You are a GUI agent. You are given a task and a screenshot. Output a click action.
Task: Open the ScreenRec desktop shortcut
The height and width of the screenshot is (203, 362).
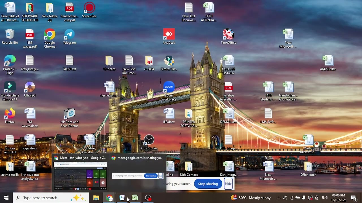coord(89,10)
